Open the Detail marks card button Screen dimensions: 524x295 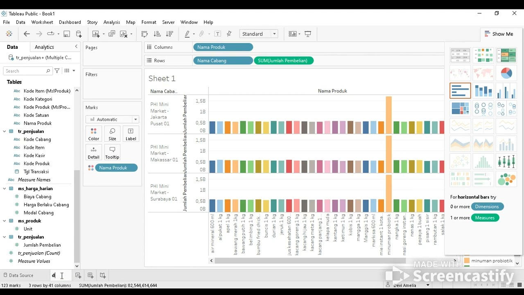point(94,152)
